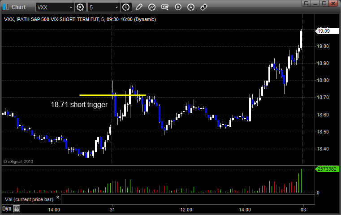Click the 19.09 current price marker
This screenshot has height=215, width=341.
[x=327, y=31]
